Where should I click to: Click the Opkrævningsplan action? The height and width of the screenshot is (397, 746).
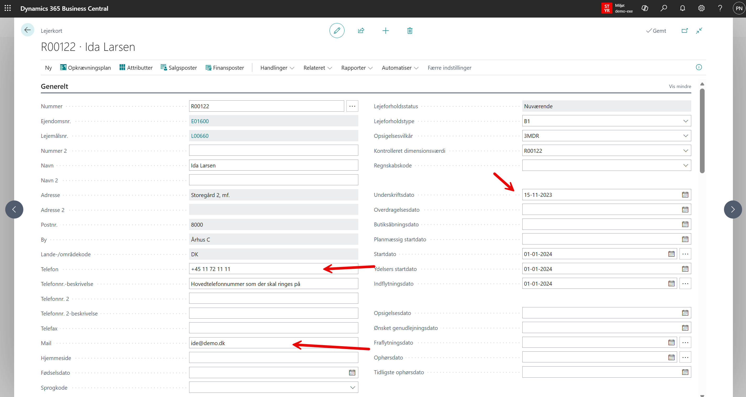[x=85, y=68]
